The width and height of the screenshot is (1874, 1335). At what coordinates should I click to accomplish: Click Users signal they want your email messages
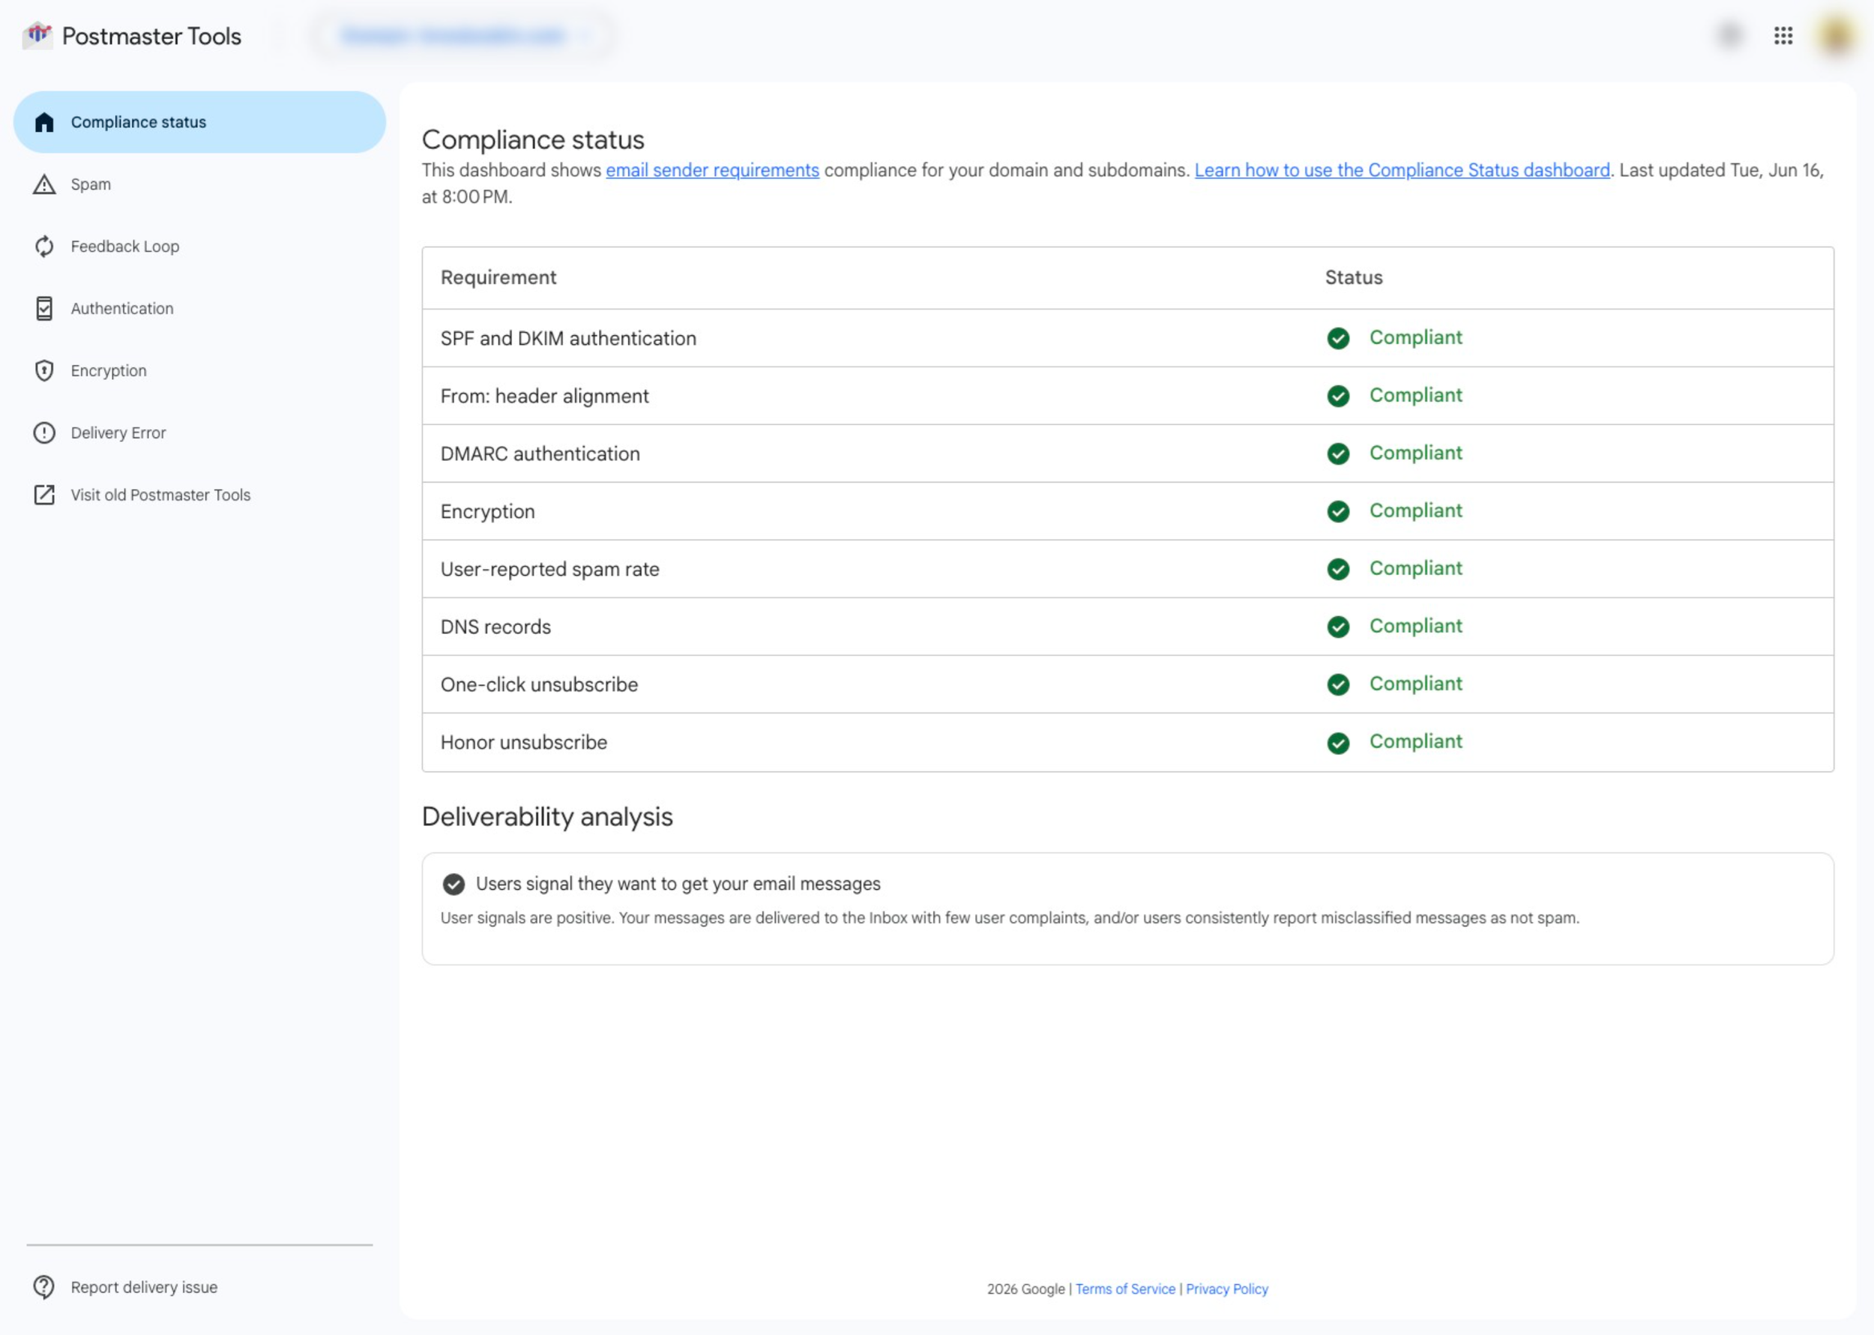pos(678,885)
